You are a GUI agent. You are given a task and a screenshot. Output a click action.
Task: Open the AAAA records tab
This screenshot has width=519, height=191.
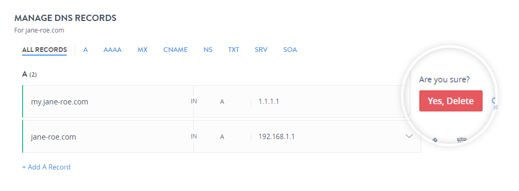click(112, 50)
